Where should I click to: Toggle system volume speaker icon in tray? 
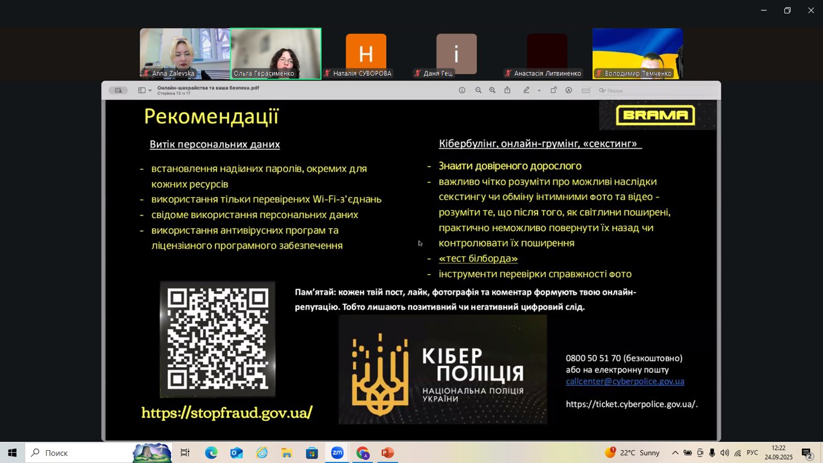(x=725, y=453)
